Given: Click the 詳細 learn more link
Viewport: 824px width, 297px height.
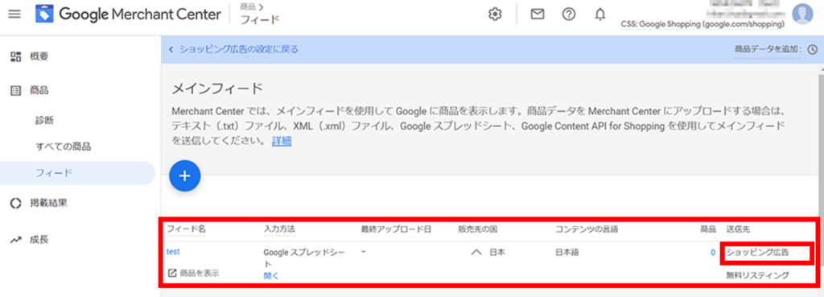Looking at the screenshot, I should click(x=282, y=141).
